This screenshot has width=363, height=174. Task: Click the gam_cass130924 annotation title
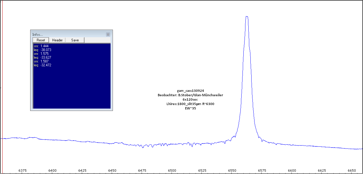pyautogui.click(x=190, y=91)
